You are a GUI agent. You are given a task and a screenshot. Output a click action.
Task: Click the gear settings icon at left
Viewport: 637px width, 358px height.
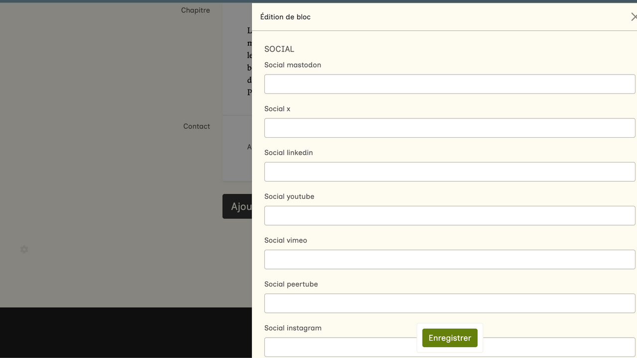[24, 249]
